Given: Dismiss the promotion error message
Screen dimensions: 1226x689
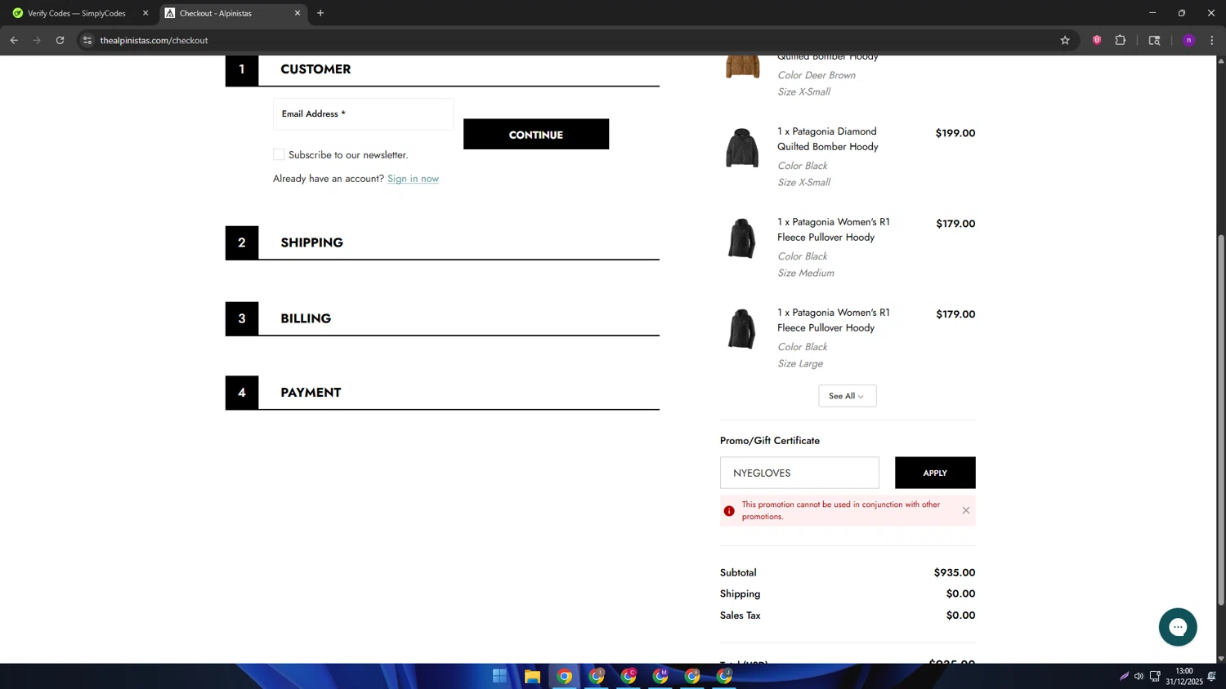Looking at the screenshot, I should [x=966, y=510].
